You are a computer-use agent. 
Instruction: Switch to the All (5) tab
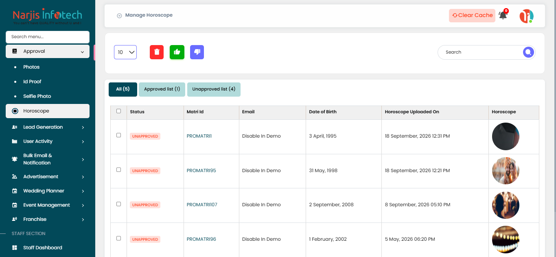click(x=123, y=89)
